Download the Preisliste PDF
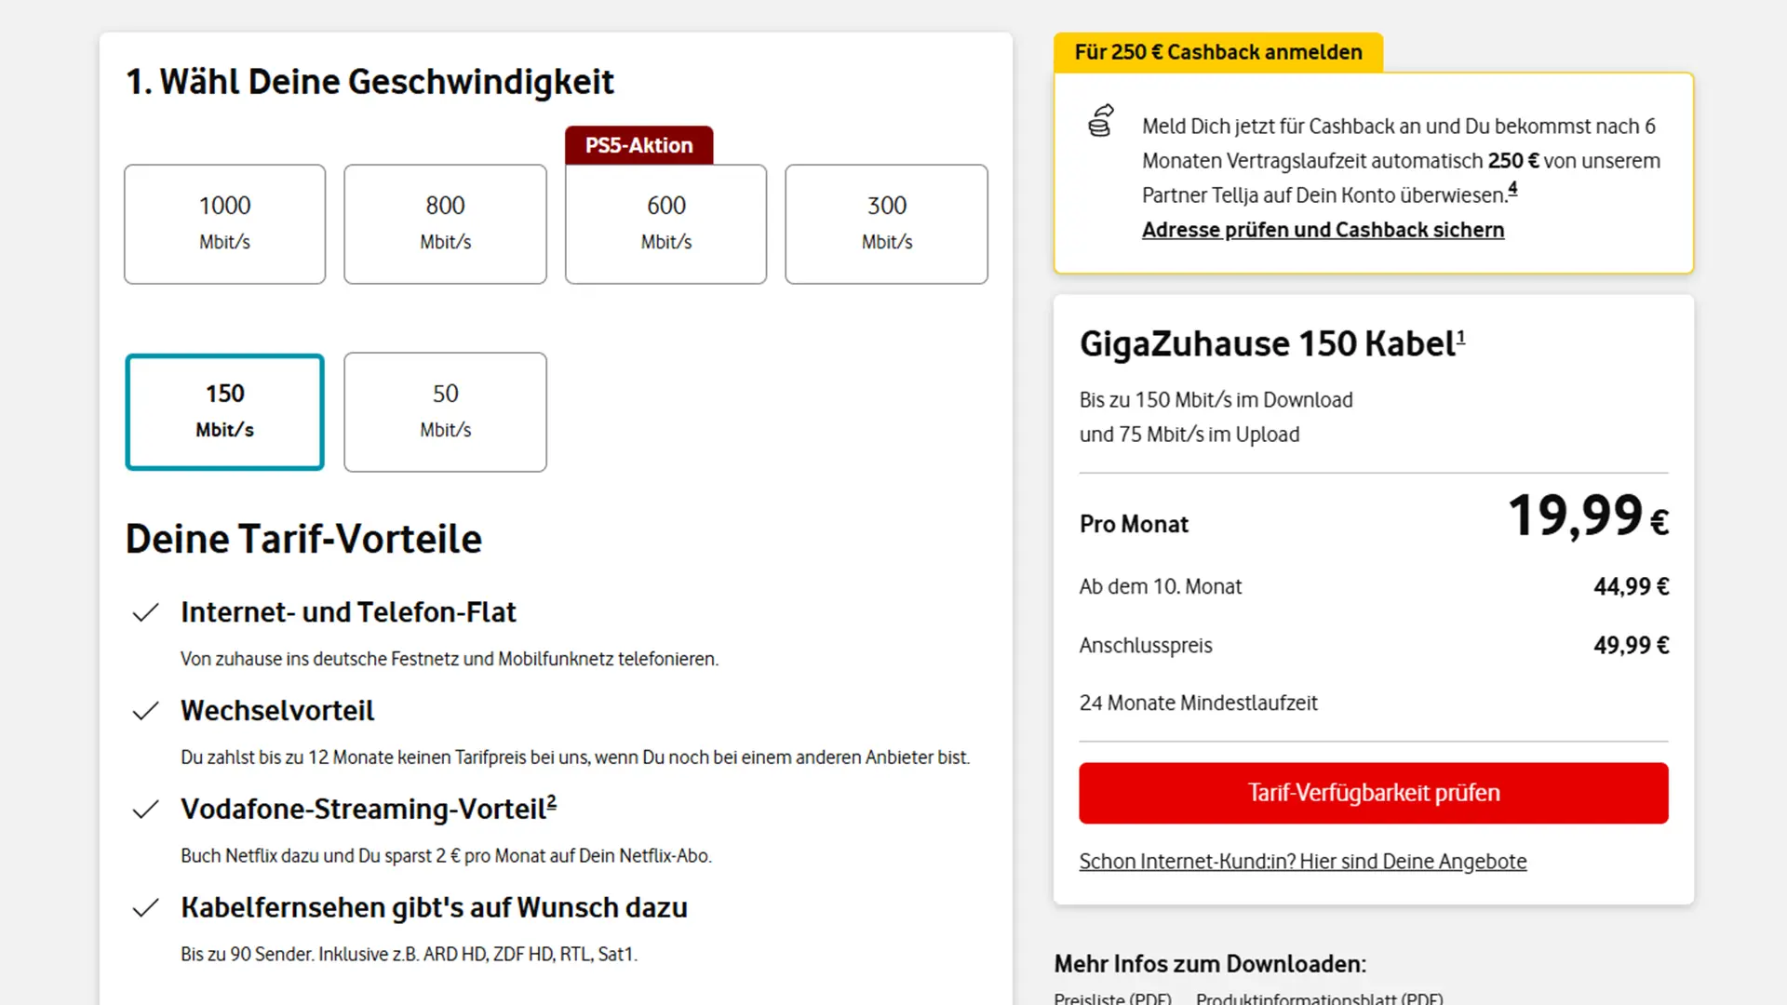Image resolution: width=1787 pixels, height=1005 pixels. pyautogui.click(x=1112, y=998)
